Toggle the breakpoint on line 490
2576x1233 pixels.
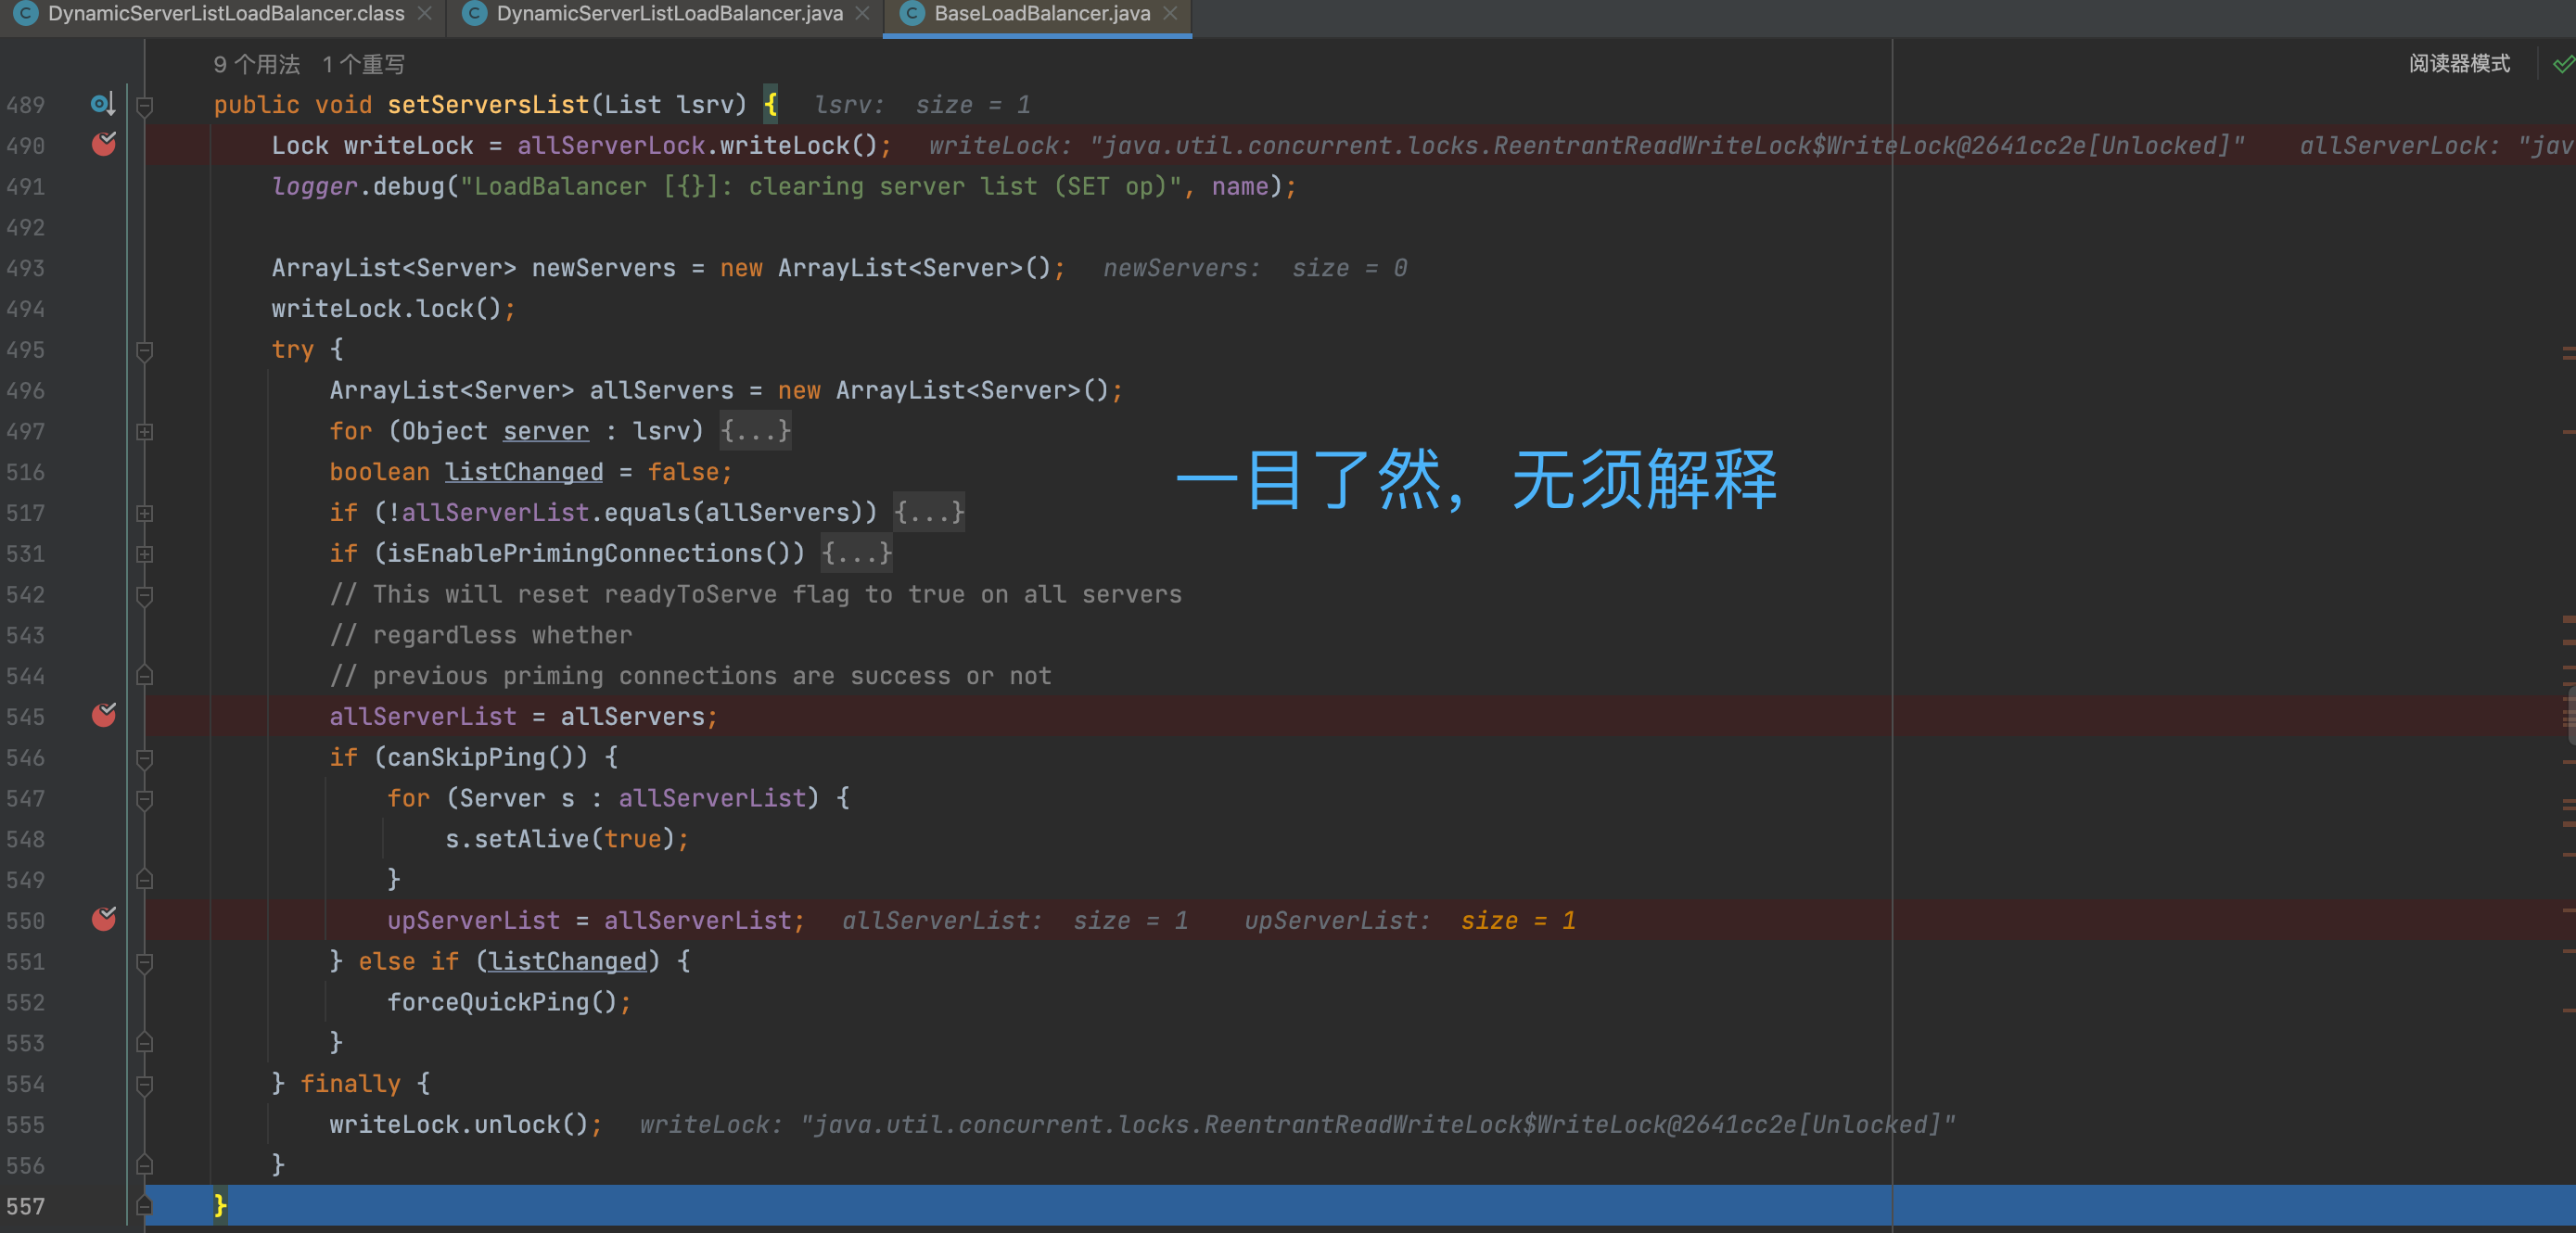click(103, 145)
